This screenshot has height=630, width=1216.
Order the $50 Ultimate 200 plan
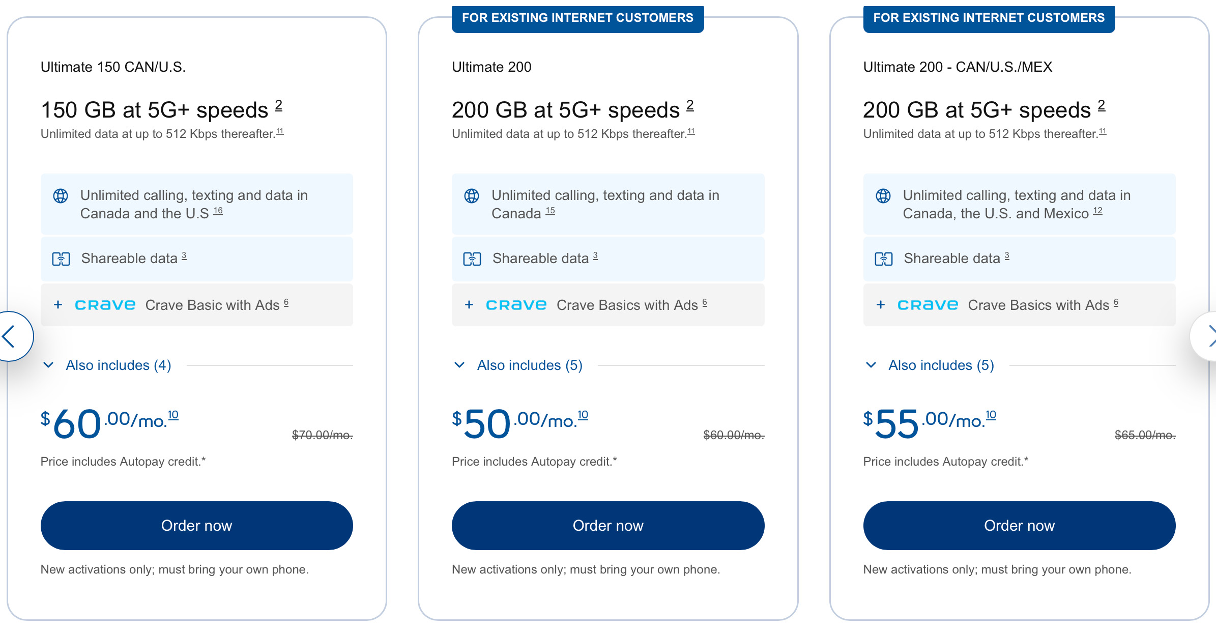click(607, 526)
